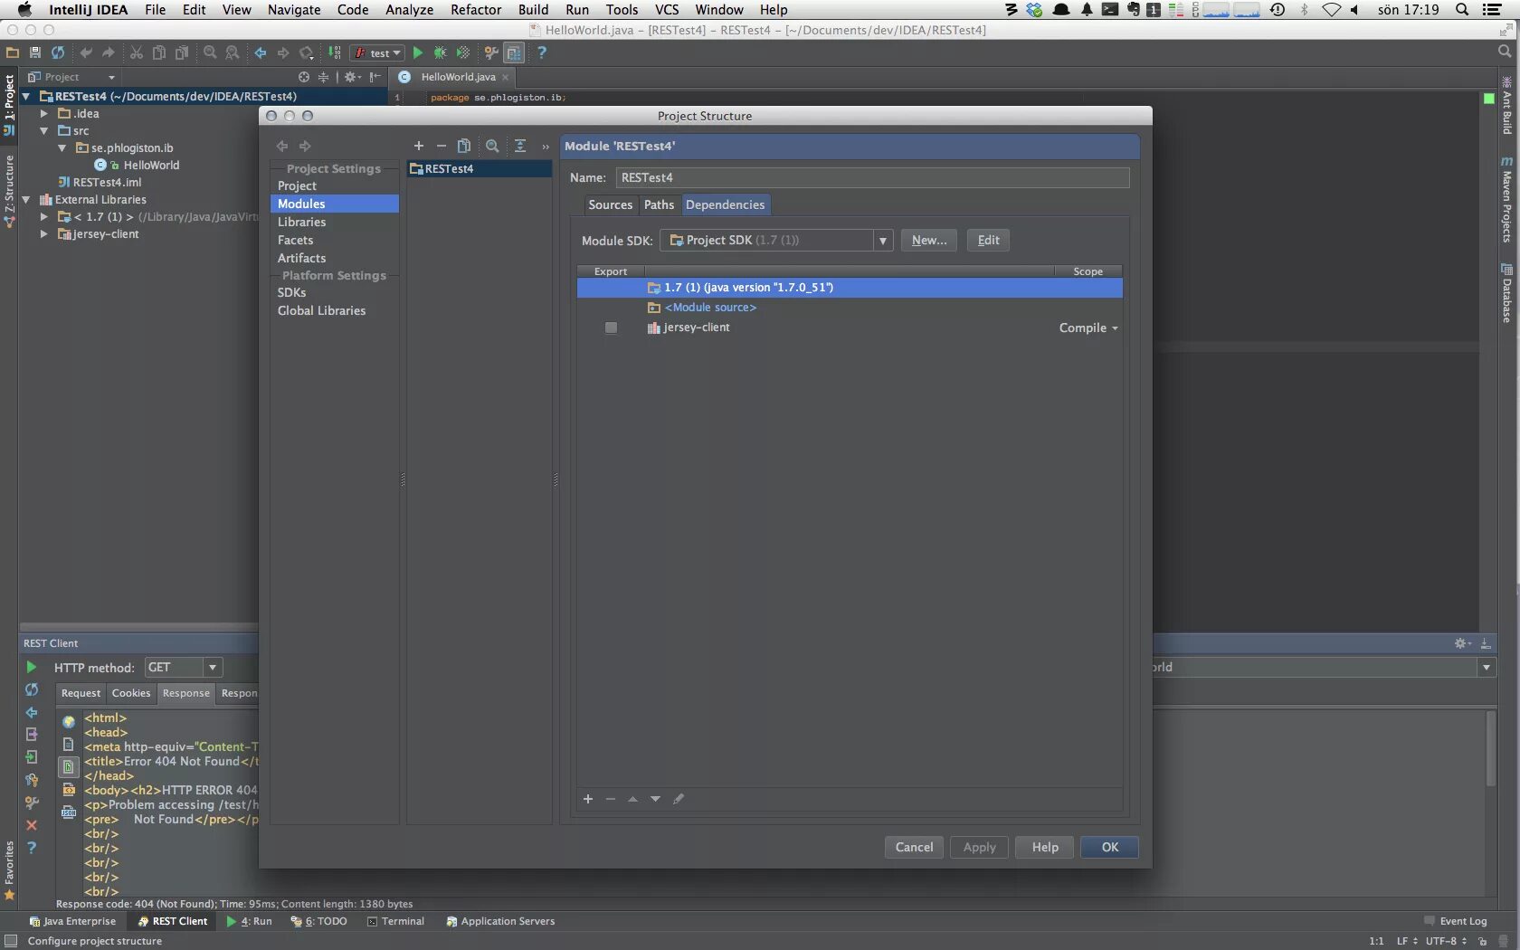
Task: Open the Refactor menu
Action: click(x=476, y=10)
